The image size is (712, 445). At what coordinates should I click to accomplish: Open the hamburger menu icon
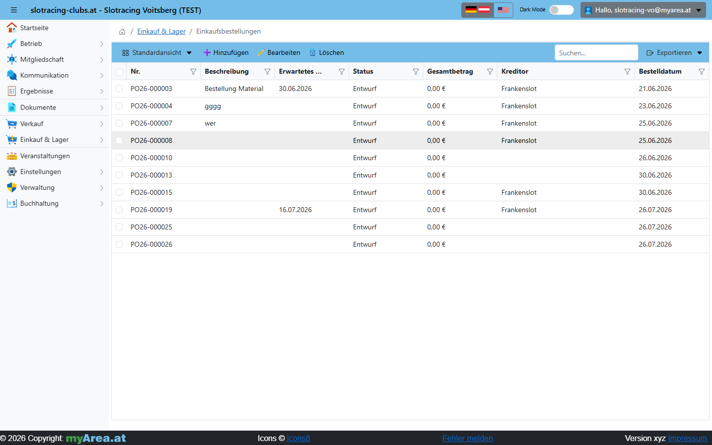(x=14, y=10)
